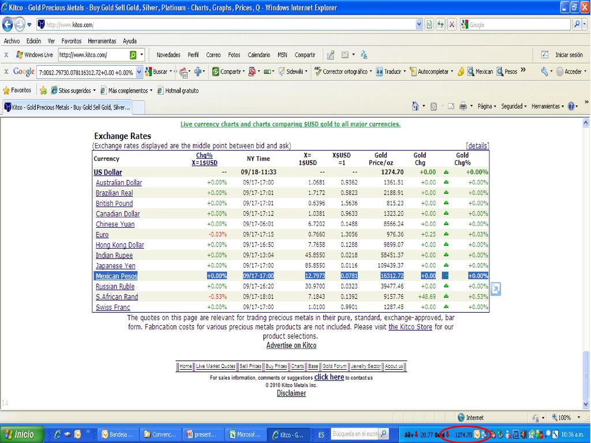591x443 pixels.
Task: Click the magnifier search button beside Google box
Action: click(577, 25)
